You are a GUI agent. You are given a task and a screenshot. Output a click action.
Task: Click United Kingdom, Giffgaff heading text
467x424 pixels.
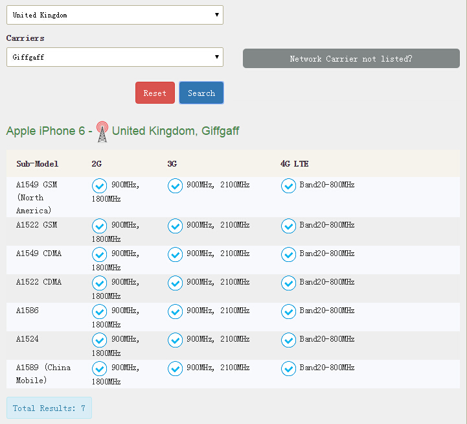click(176, 131)
